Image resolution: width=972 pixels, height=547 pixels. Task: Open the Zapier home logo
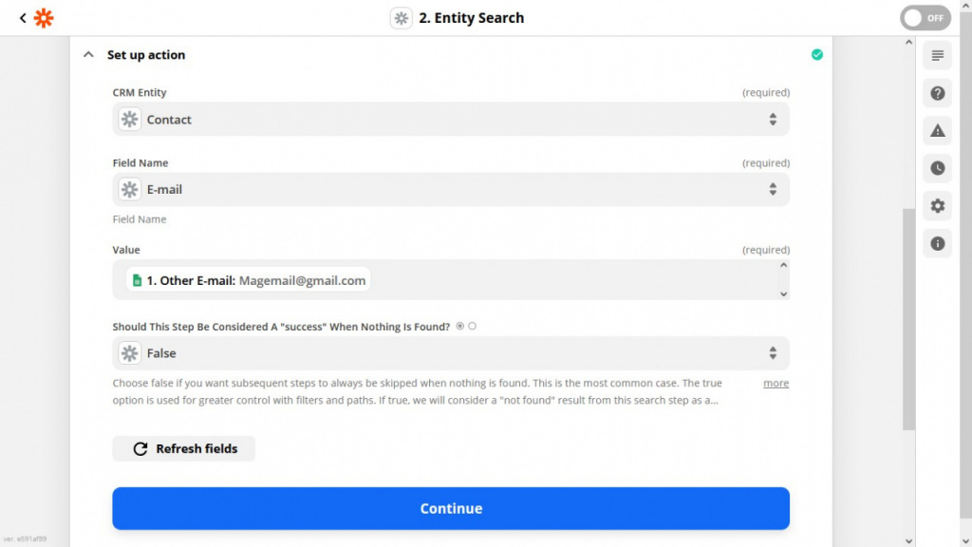(x=44, y=18)
